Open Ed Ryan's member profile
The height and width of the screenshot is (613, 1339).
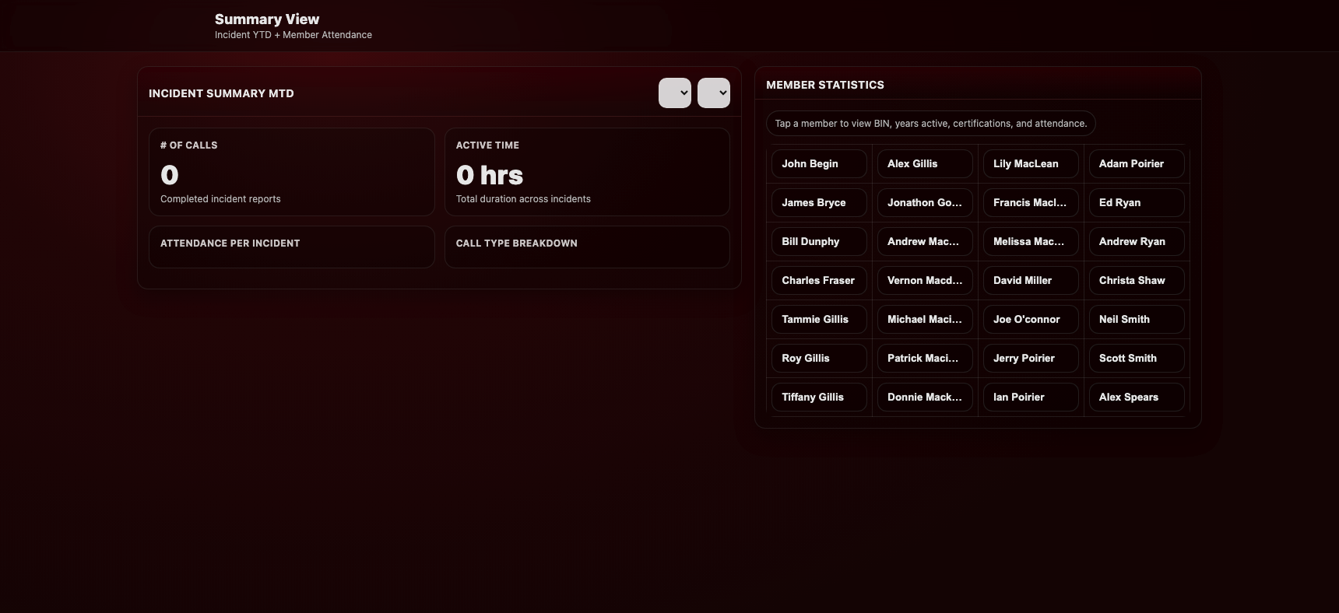[x=1136, y=203]
